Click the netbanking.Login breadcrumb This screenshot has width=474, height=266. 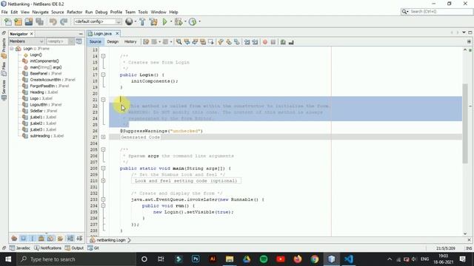click(x=111, y=240)
